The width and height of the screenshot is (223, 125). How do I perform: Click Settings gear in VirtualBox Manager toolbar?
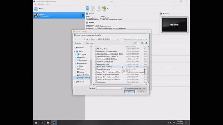click(93, 9)
